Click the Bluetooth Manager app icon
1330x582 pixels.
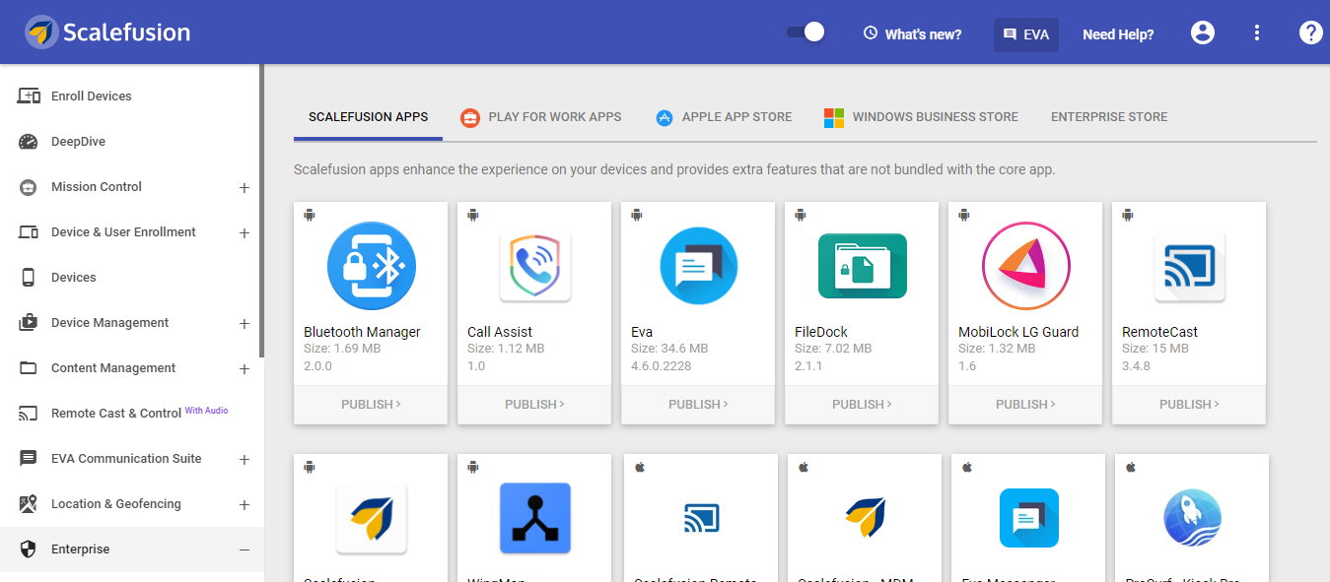click(x=372, y=266)
